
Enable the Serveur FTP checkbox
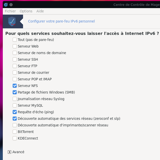pos(15,66)
